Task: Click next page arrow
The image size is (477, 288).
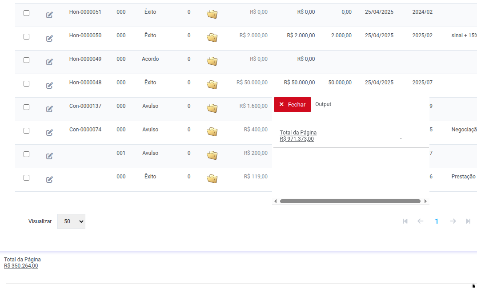Action: coord(453,221)
